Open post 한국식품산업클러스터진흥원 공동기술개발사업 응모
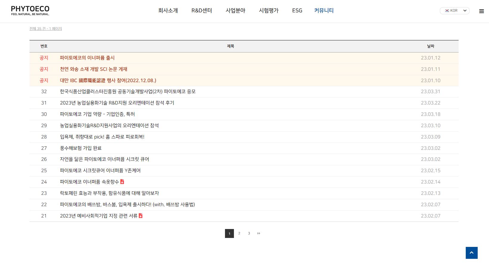This screenshot has height=263, width=489. (x=128, y=92)
